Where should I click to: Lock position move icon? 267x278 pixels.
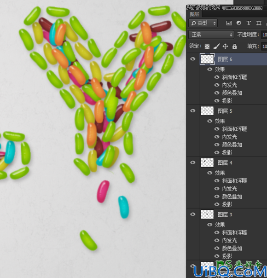(225, 46)
